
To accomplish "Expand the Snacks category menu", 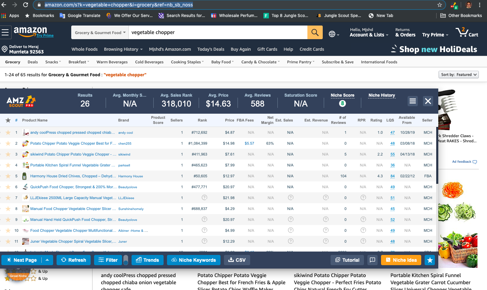I will click(x=53, y=62).
